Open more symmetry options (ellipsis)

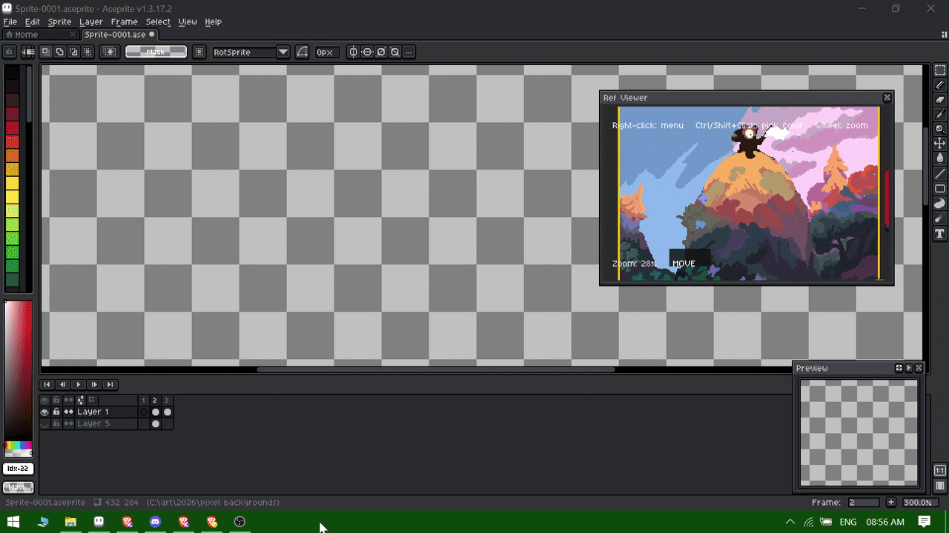(409, 52)
